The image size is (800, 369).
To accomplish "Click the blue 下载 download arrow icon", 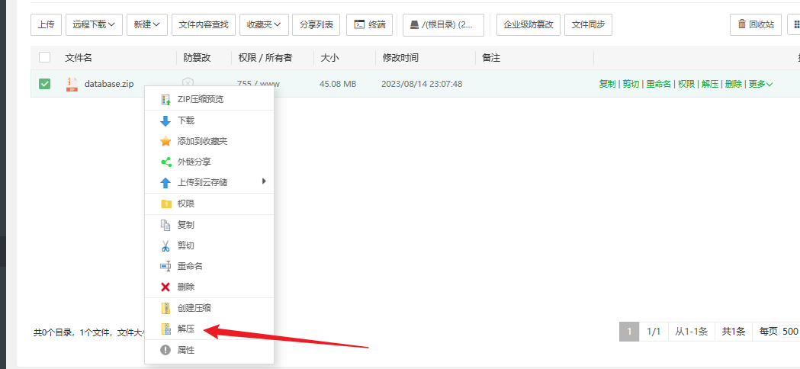I will pyautogui.click(x=165, y=120).
